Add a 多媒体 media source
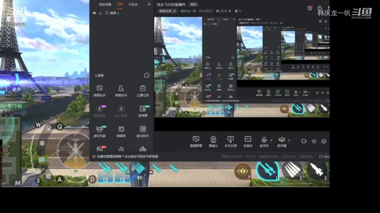The width and height of the screenshot is (380, 213). (x=247, y=142)
